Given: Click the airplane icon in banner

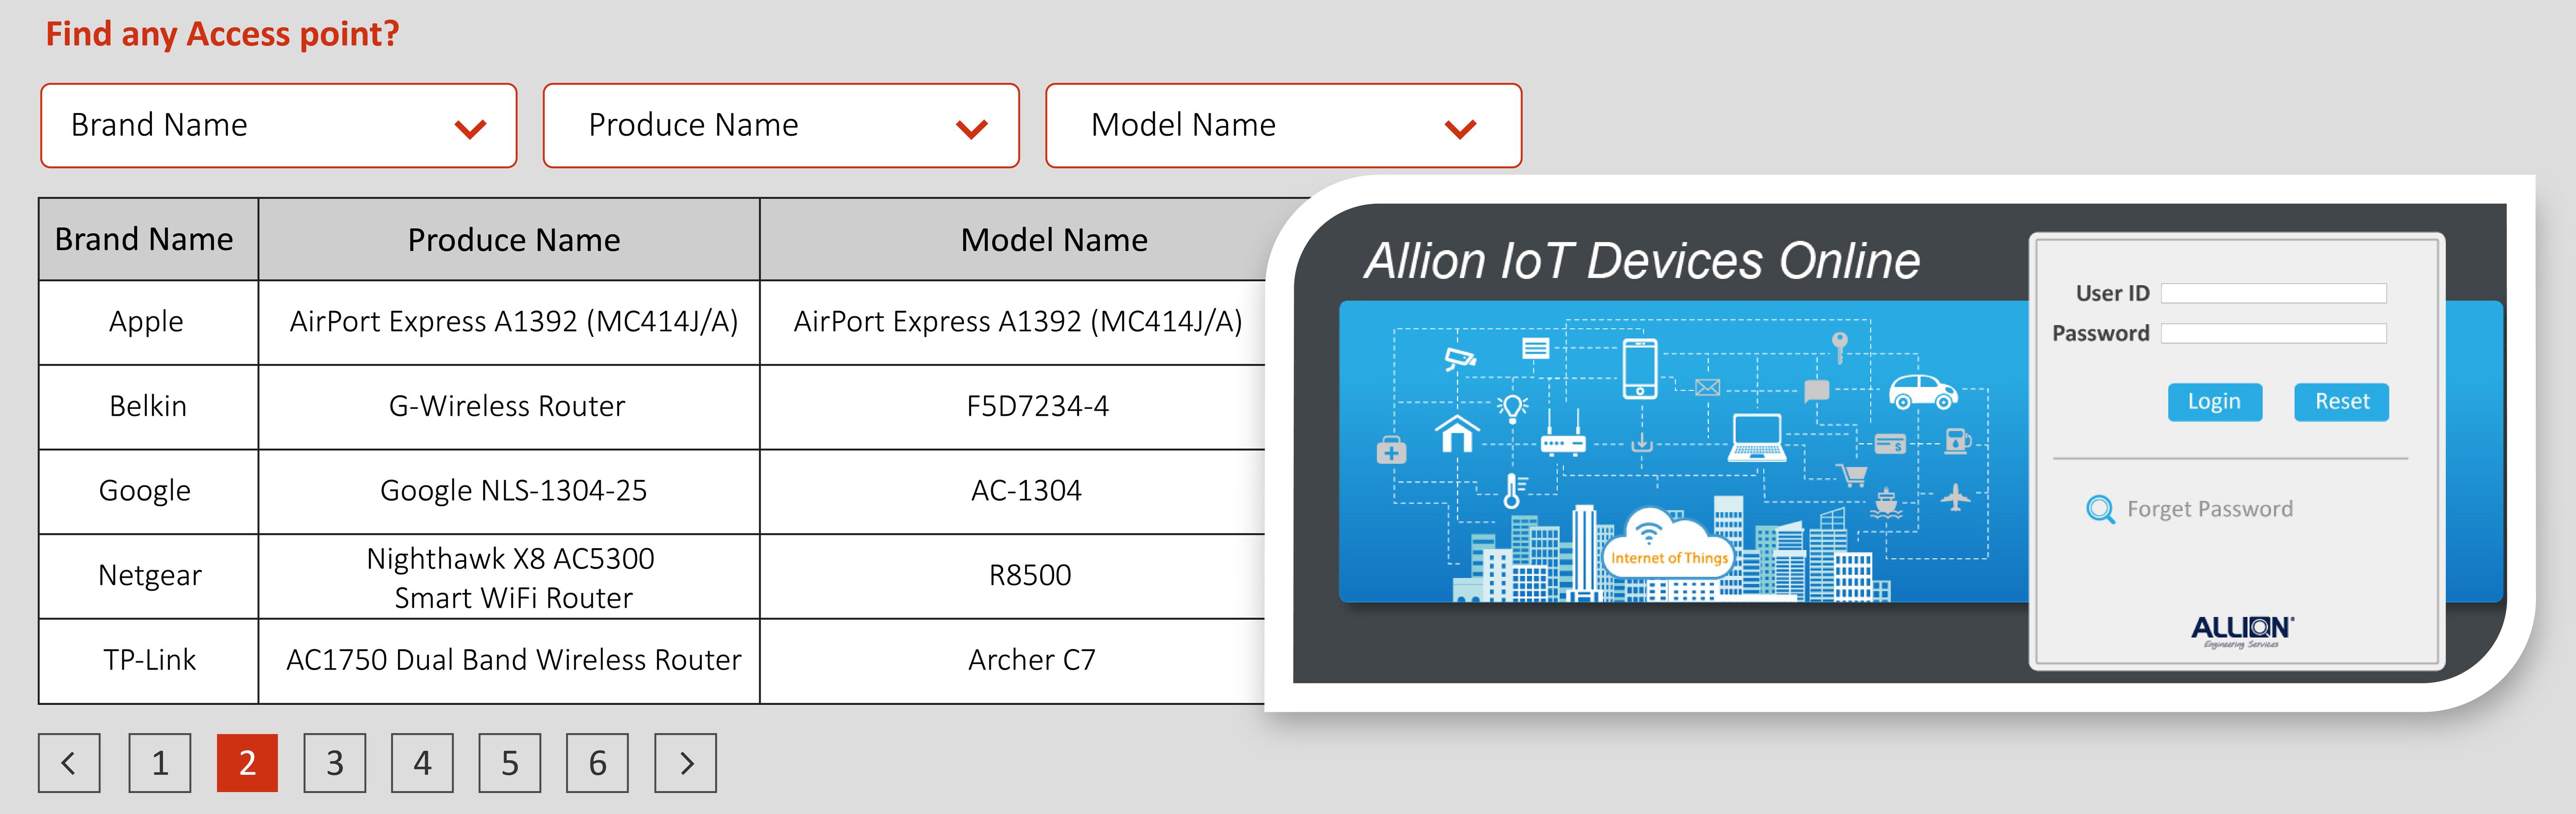Looking at the screenshot, I should pos(1955,496).
